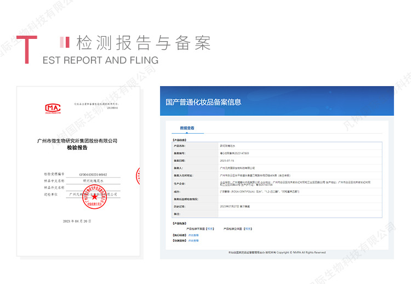Click the red round seal stamp

pyautogui.click(x=94, y=197)
